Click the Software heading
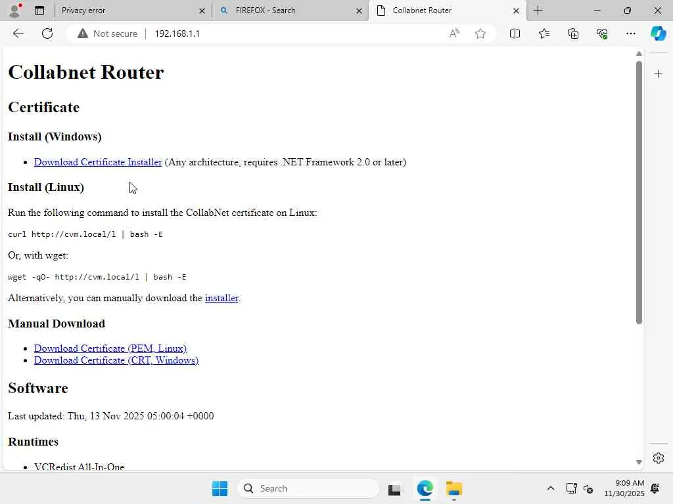 [37, 388]
